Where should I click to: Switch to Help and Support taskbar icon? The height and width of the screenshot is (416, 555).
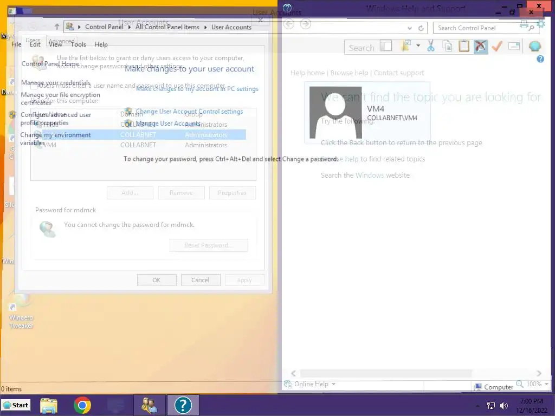(183, 405)
